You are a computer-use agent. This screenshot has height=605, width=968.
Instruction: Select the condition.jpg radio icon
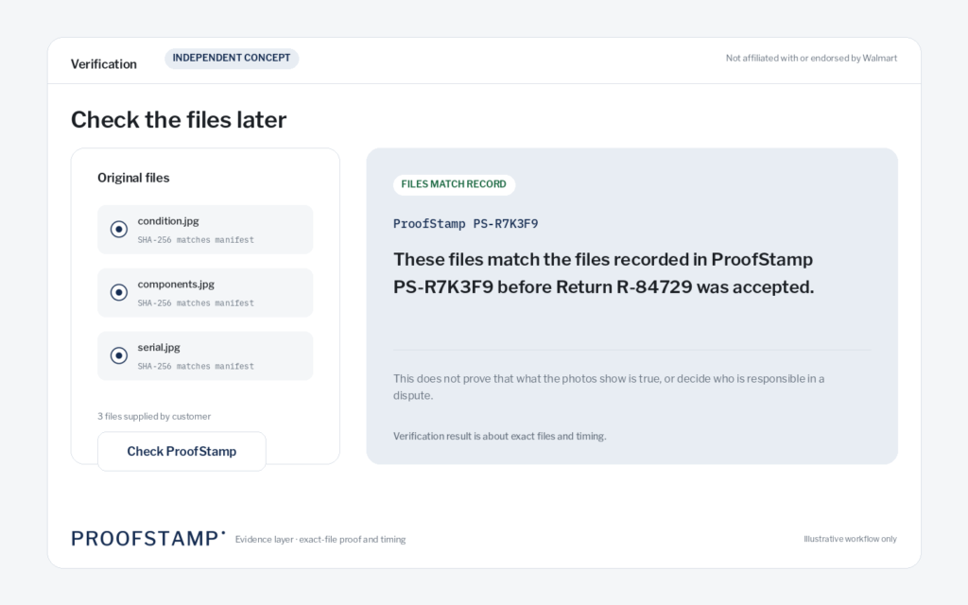point(118,229)
